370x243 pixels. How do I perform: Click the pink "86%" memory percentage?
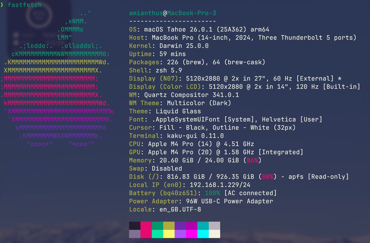(252, 160)
